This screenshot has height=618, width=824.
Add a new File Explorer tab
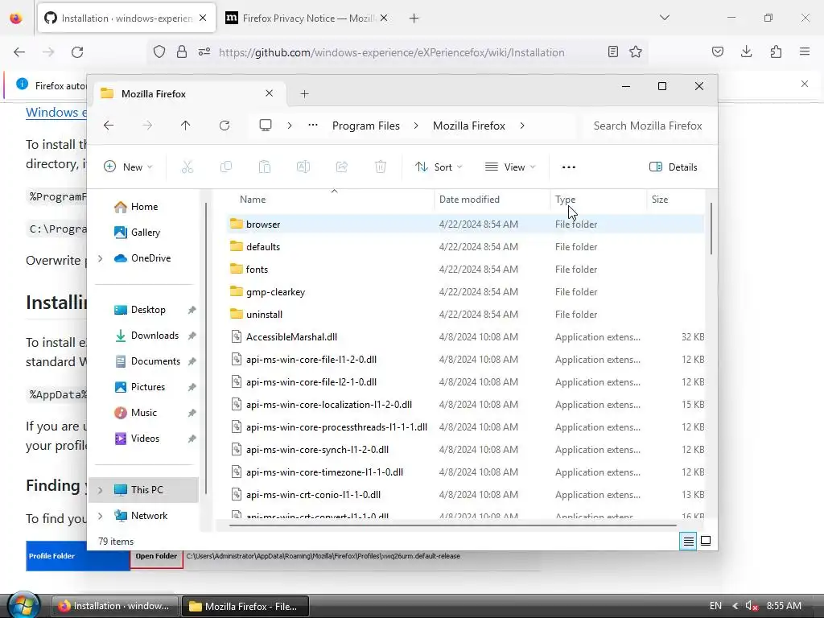[304, 93]
